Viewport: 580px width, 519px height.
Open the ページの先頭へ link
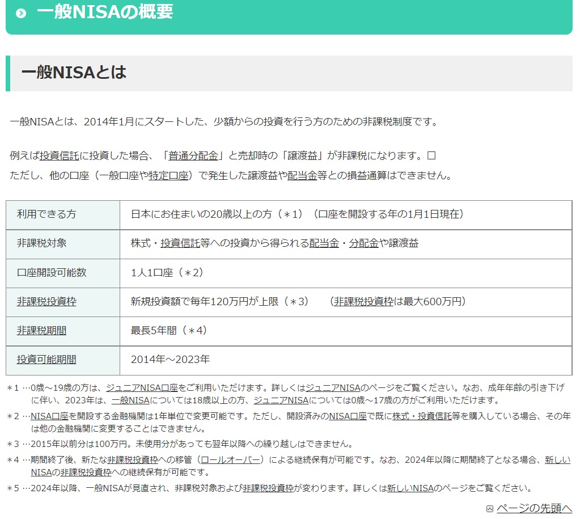point(534,508)
